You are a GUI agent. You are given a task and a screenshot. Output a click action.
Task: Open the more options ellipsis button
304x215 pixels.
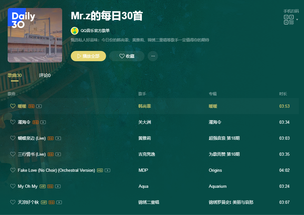point(153,56)
